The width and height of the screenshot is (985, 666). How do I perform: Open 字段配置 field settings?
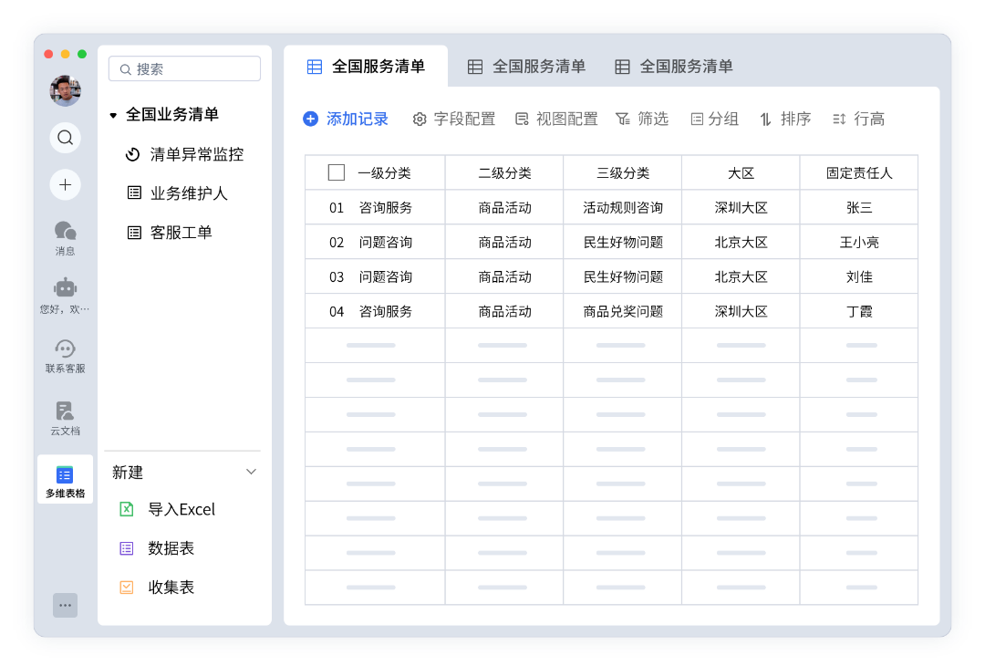[453, 119]
